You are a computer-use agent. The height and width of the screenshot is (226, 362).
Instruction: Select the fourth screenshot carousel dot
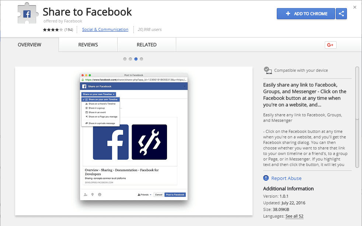142,59
